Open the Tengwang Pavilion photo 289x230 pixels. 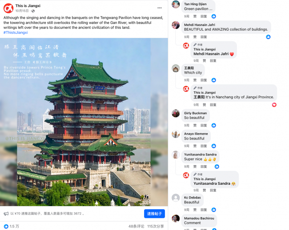click(x=84, y=122)
